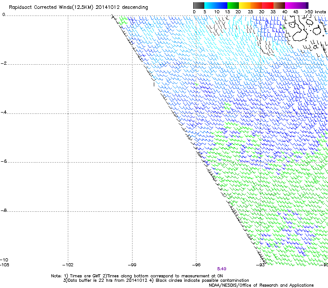This screenshot has width=328, height=288.
Task: Select the yellow 20-25 knots color segment
Action: pyautogui.click(x=245, y=5)
